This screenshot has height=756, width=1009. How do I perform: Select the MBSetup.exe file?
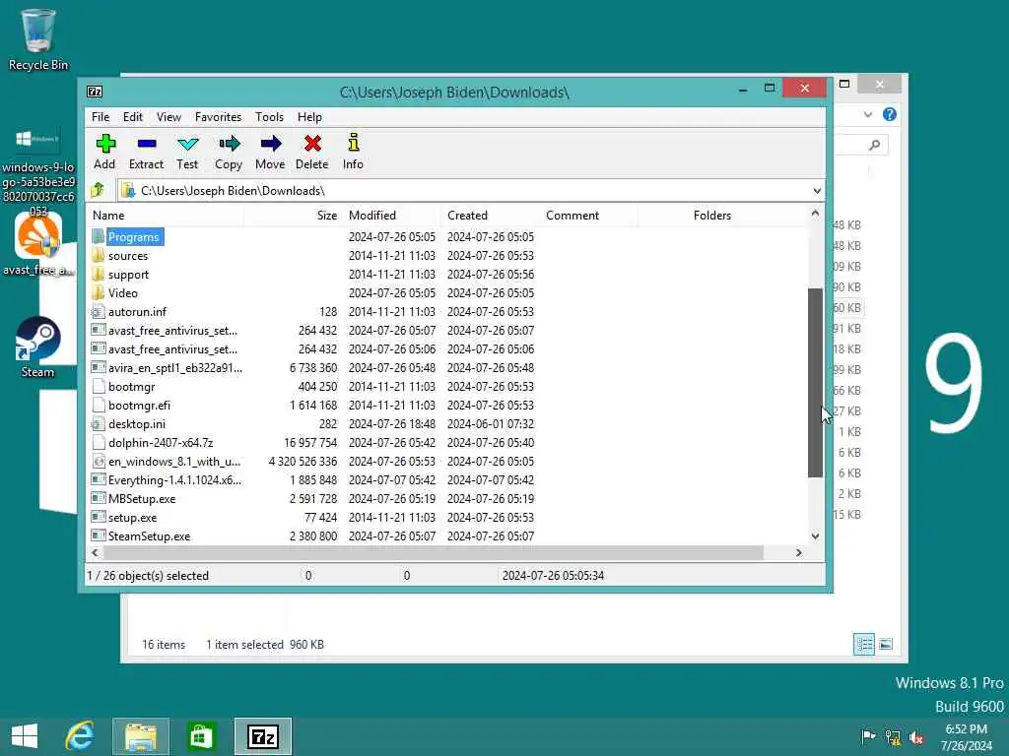click(x=142, y=499)
